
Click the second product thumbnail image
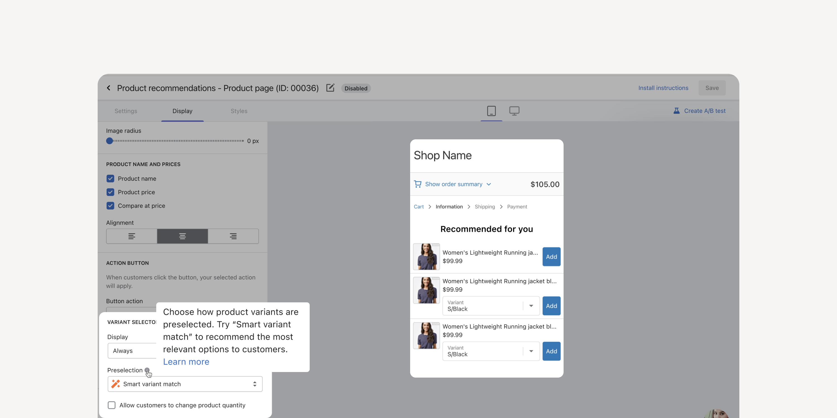(x=426, y=290)
